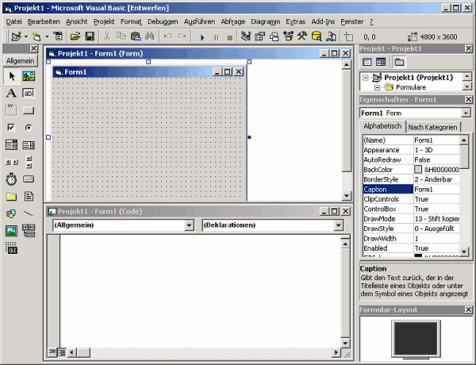This screenshot has height=365, width=476.
Task: Select the Caption property row
Action: click(x=411, y=189)
